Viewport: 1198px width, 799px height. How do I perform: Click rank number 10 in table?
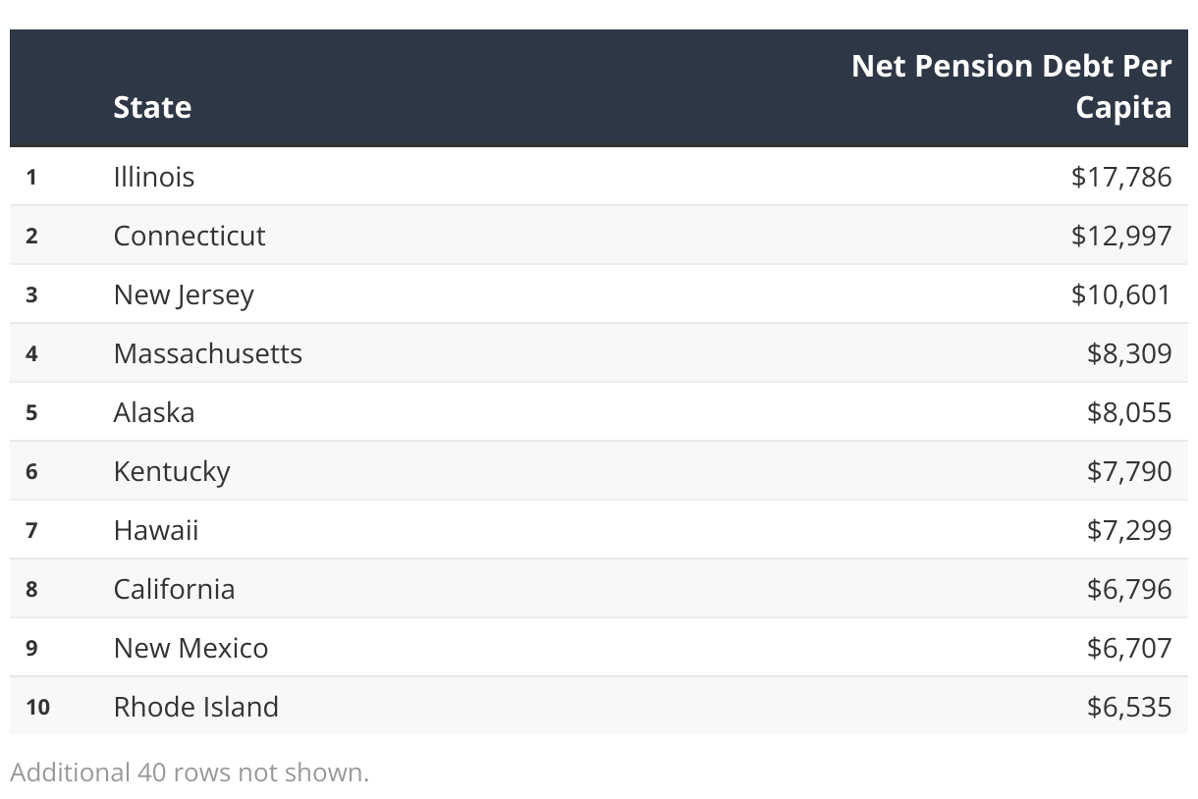coord(37,707)
